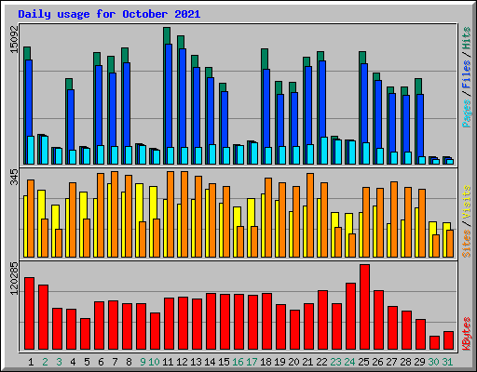The width and height of the screenshot is (477, 372).
Task: Select the orange Visits bar for day 21
Action: (310, 215)
